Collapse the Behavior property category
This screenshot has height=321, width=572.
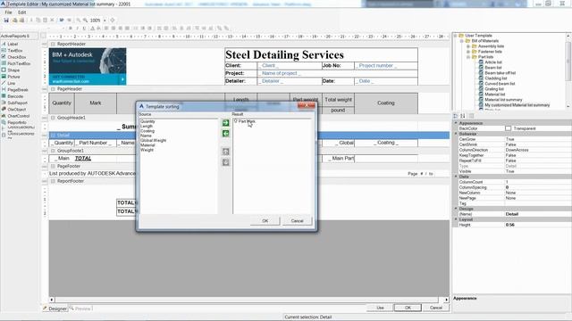[x=456, y=134]
